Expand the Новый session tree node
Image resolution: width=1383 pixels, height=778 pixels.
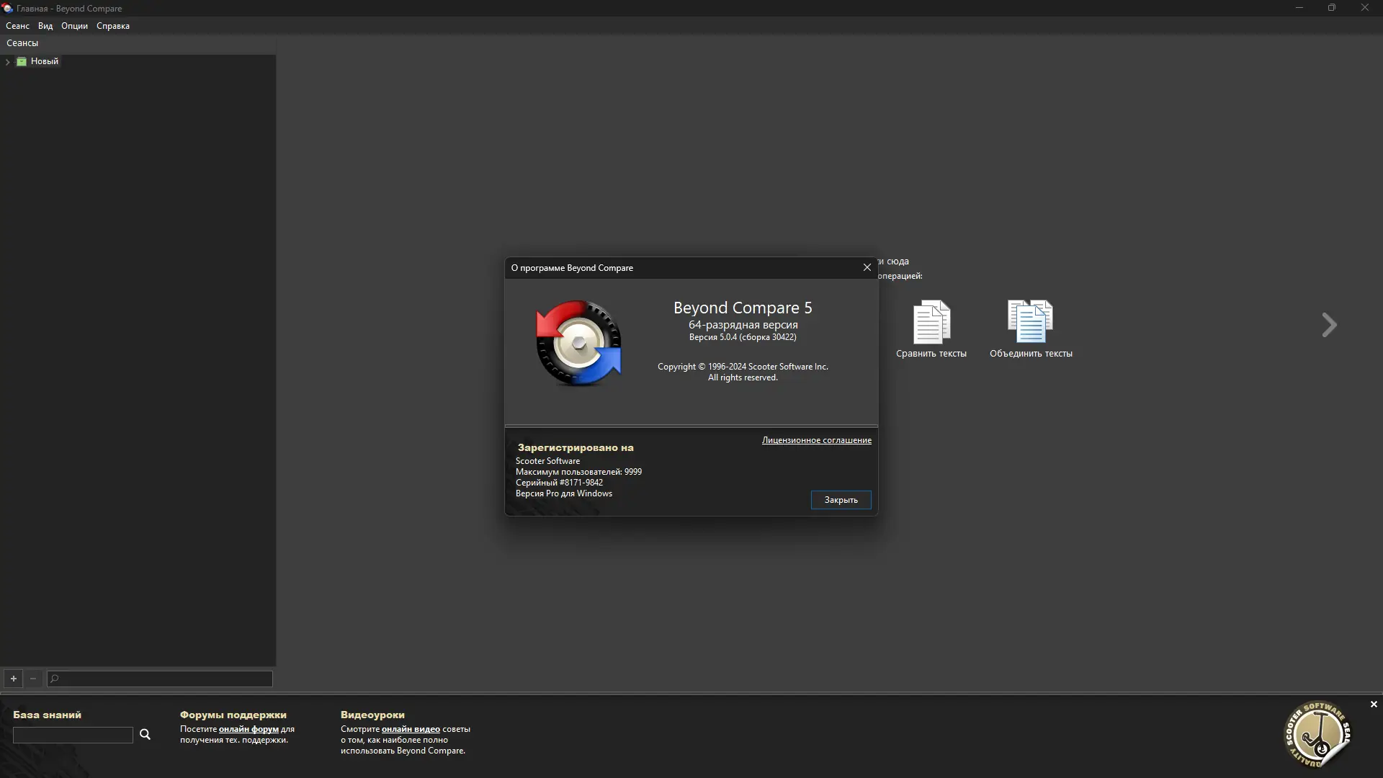point(7,62)
